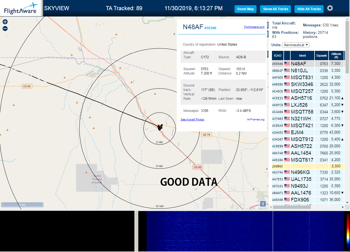
Task: Select the N48AF aircraft icon on map
Action: click(x=160, y=127)
